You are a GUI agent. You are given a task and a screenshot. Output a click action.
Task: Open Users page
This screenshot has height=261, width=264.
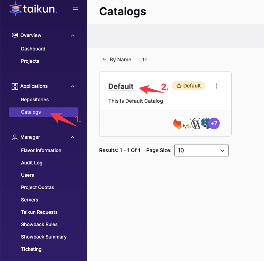28,175
